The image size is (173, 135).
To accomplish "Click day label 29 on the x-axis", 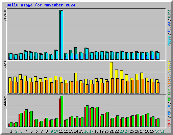I will 152,131.
